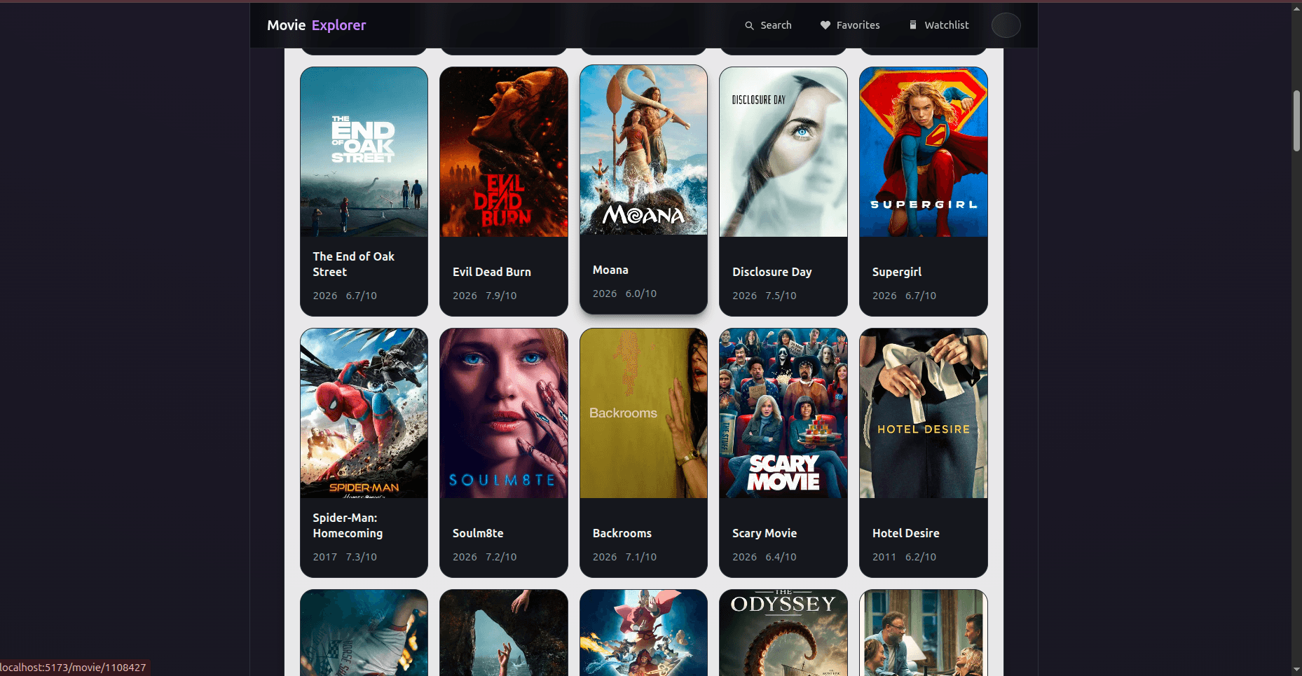Click Moana's 6.0/10 rating
Screen dimensions: 1302x676
tap(641, 294)
